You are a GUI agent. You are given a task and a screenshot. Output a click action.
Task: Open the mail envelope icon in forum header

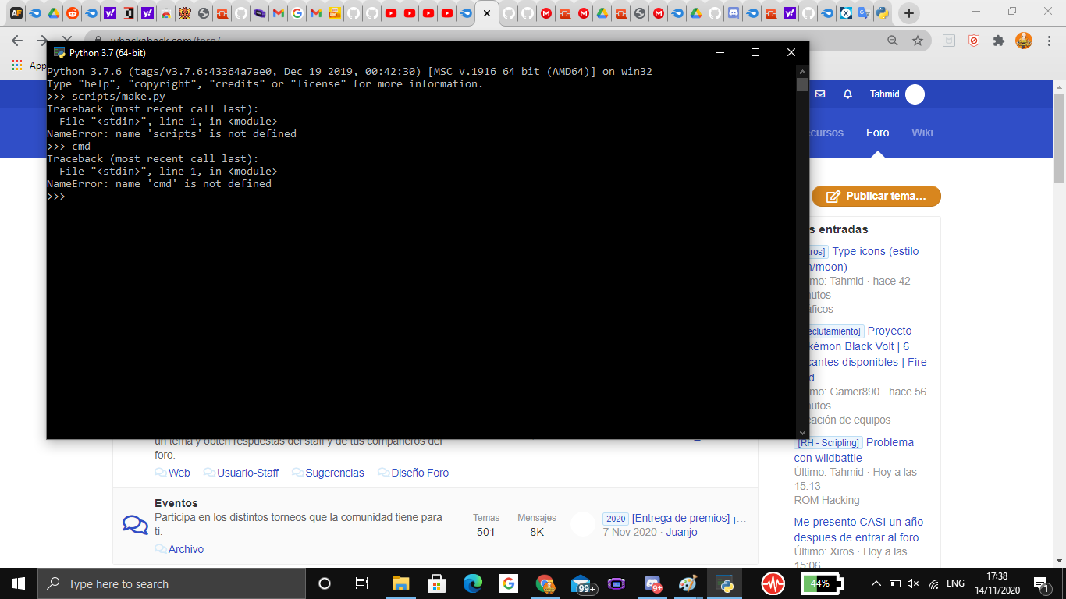(x=819, y=94)
